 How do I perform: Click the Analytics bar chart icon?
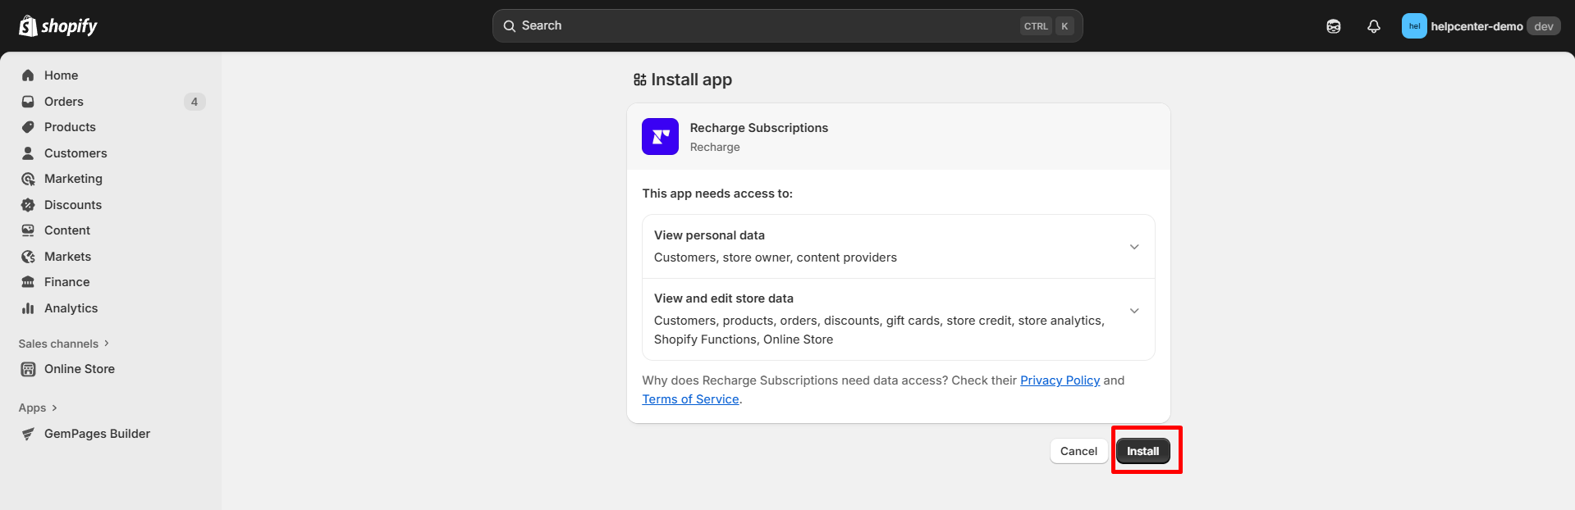(x=28, y=308)
